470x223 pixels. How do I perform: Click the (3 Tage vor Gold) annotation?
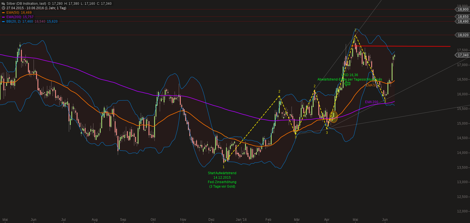pos(222,186)
